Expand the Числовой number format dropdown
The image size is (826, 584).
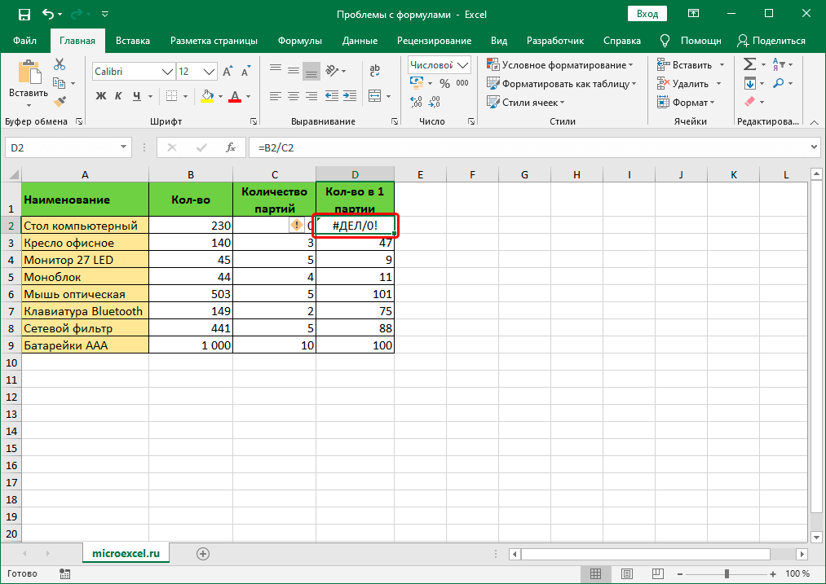coord(464,65)
